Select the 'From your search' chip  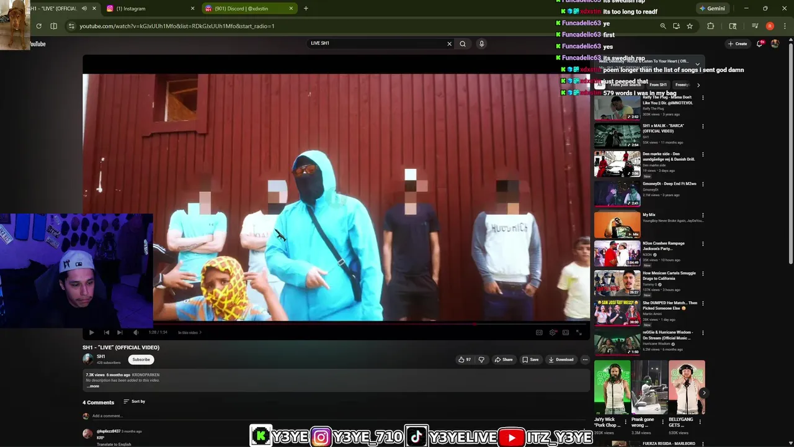[x=625, y=85]
